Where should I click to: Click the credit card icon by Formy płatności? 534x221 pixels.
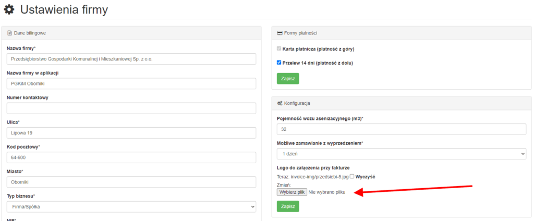coord(280,33)
